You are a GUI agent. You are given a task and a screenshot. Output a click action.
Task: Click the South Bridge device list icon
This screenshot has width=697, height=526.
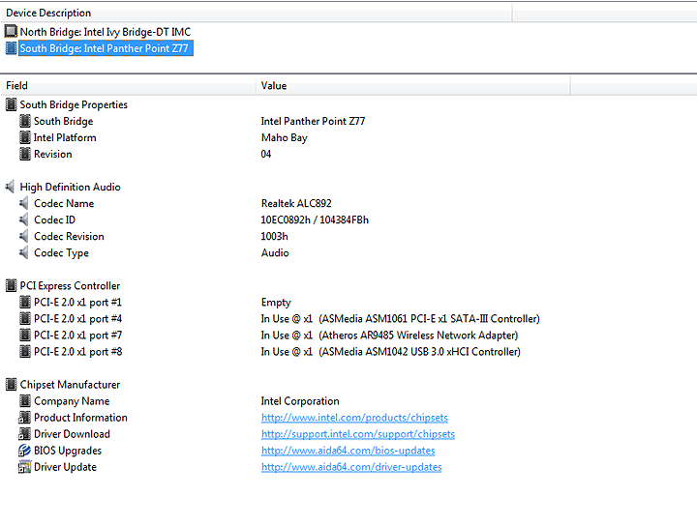11,48
